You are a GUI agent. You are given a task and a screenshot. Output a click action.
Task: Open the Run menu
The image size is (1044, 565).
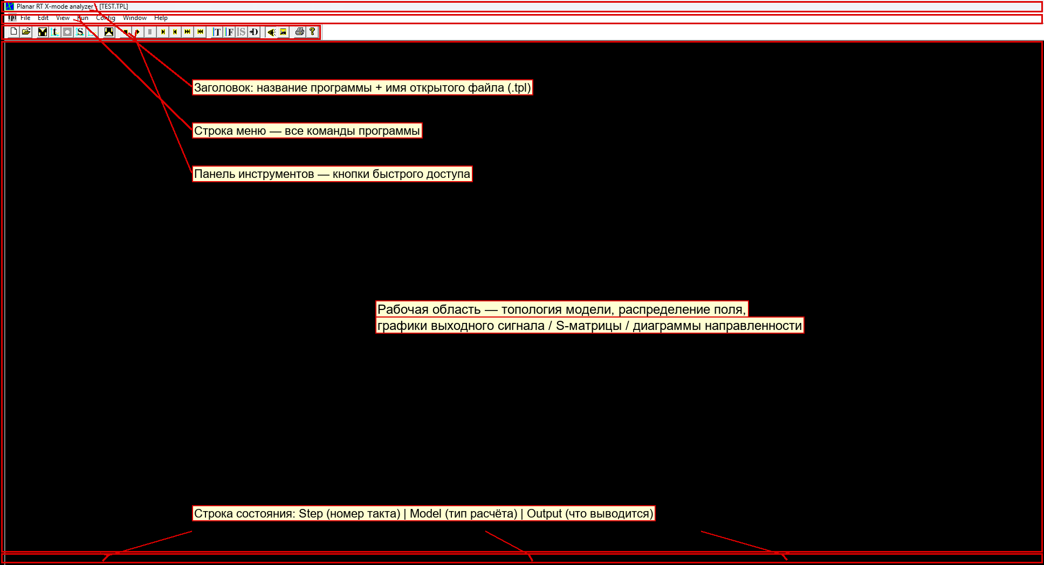click(83, 18)
